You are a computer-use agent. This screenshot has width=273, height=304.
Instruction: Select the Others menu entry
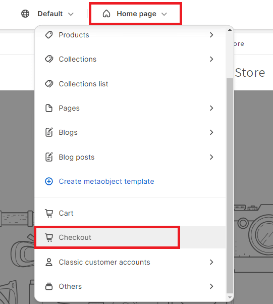pos(130,286)
